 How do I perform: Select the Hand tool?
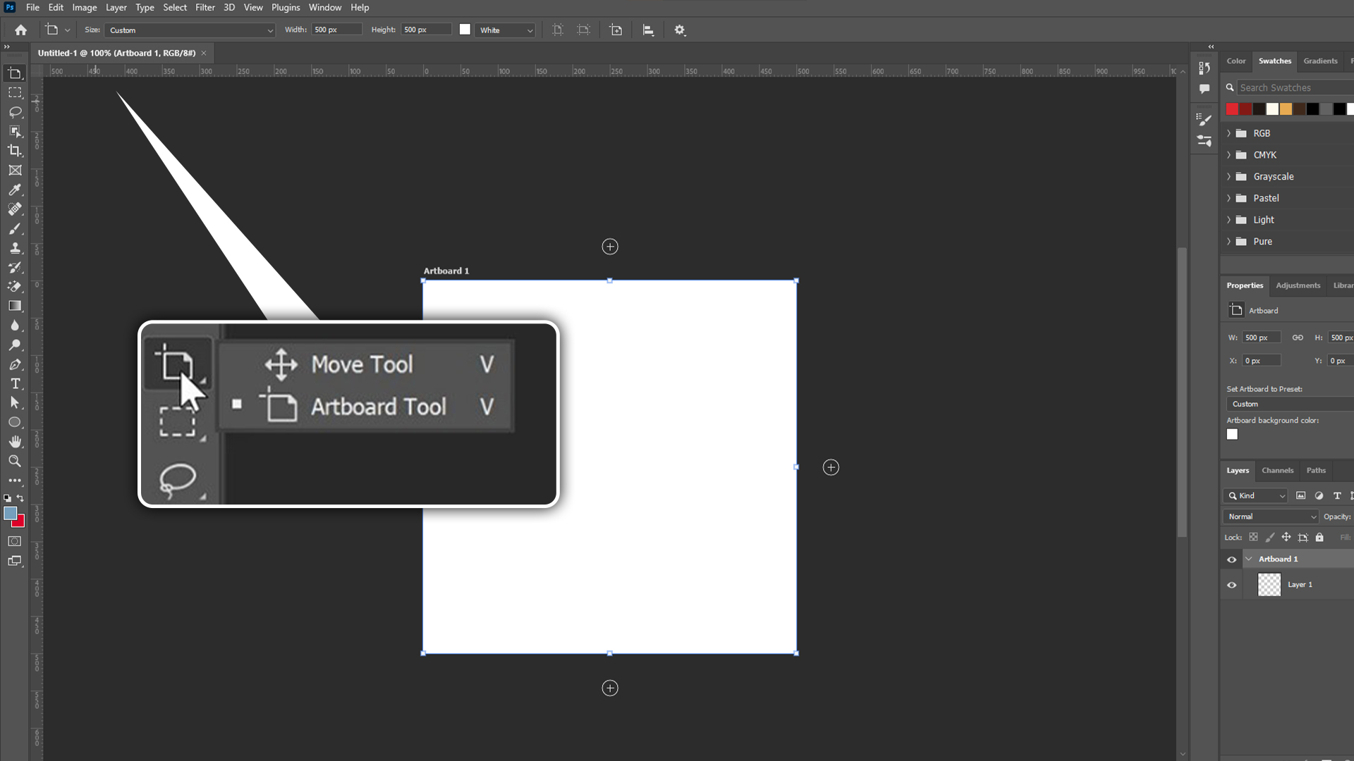point(15,442)
